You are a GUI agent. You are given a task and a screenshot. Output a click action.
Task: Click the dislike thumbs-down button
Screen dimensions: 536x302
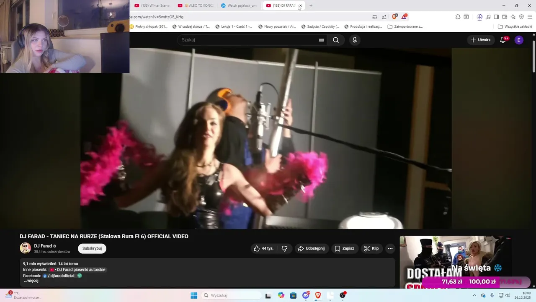tap(285, 248)
